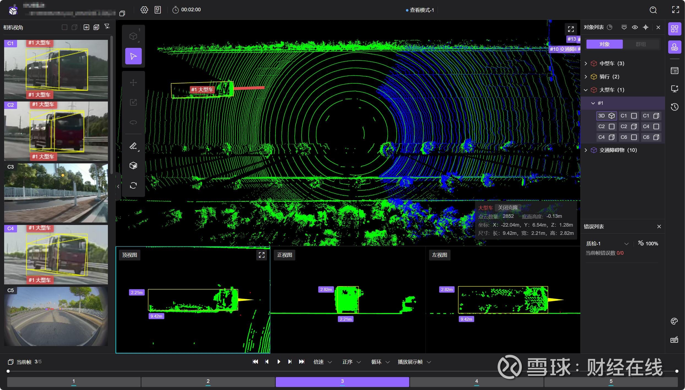This screenshot has height=390, width=685.
Task: Toggle camera view eye icon
Action: [x=86, y=27]
